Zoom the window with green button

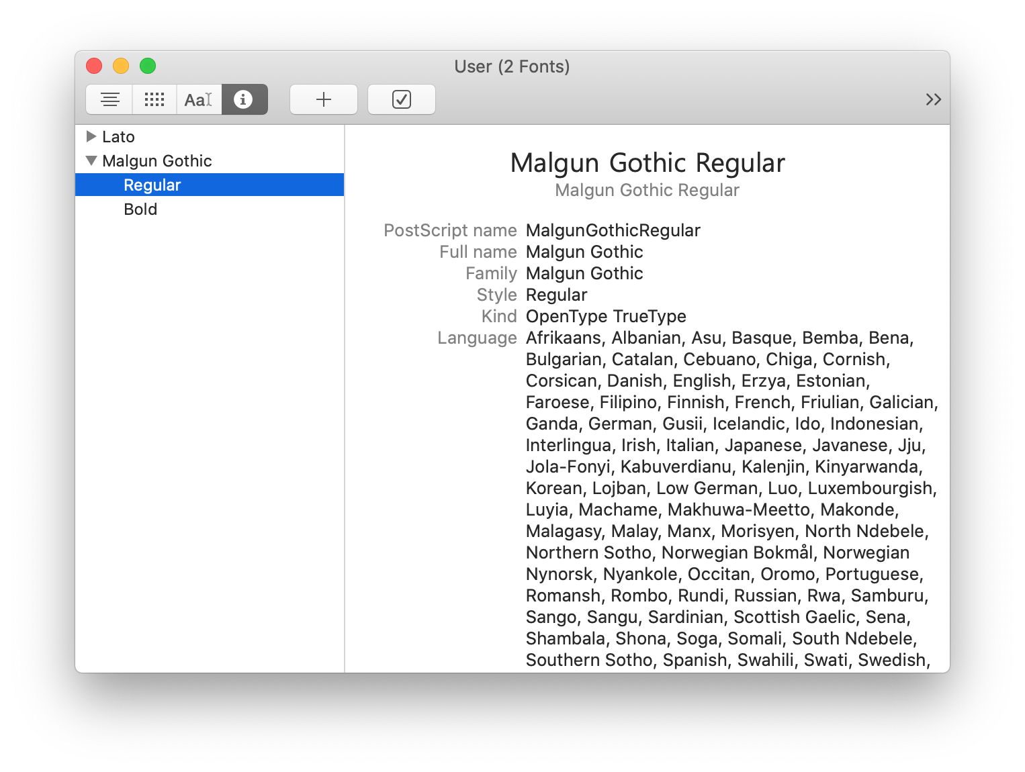[x=148, y=66]
